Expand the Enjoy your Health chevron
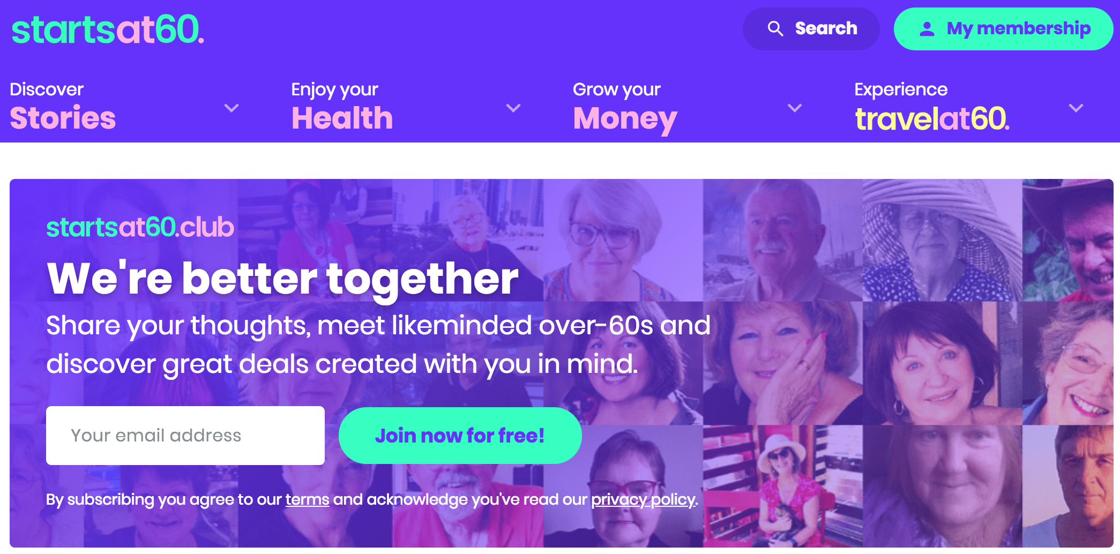Screen dimensions: 1120x554 513,108
